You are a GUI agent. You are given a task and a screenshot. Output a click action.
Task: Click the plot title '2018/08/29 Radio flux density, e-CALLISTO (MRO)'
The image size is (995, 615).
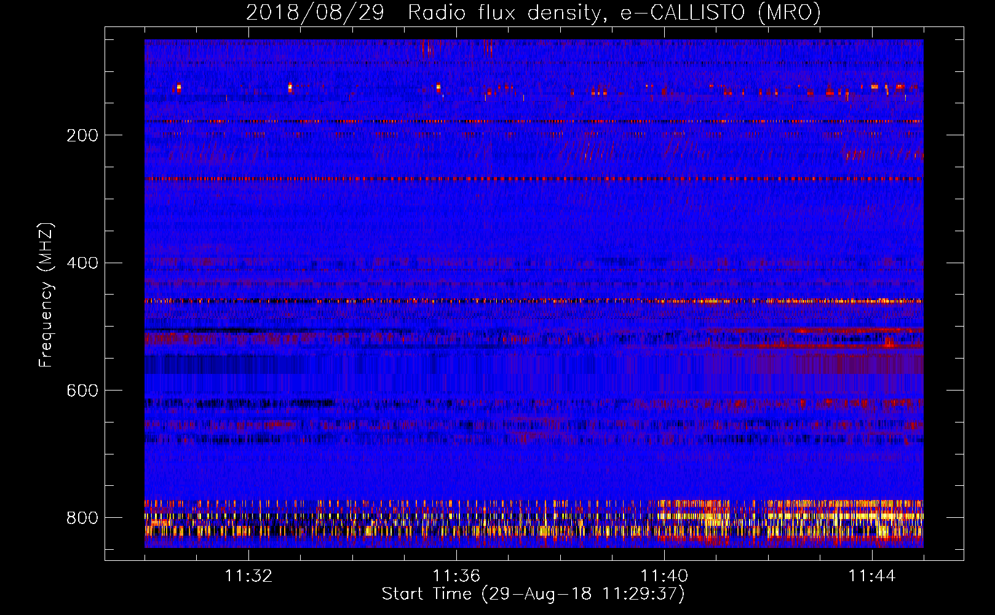533,13
